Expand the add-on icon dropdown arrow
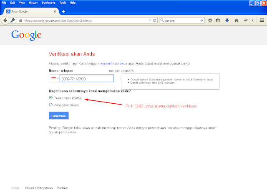 [252, 20]
